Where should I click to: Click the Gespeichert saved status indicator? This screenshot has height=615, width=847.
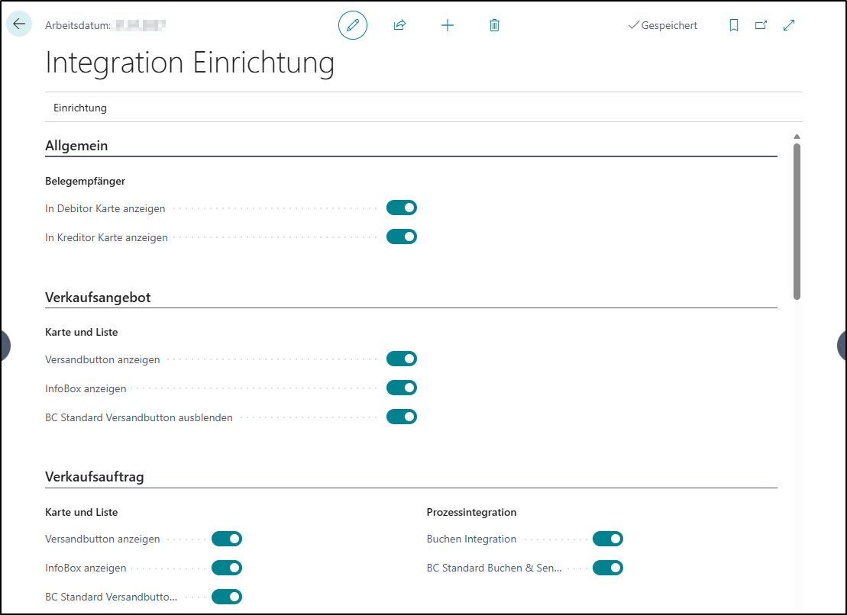tap(662, 25)
